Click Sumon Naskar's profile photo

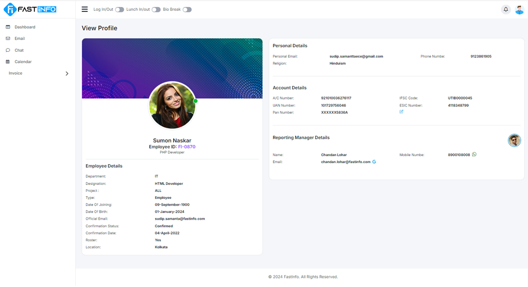172,105
